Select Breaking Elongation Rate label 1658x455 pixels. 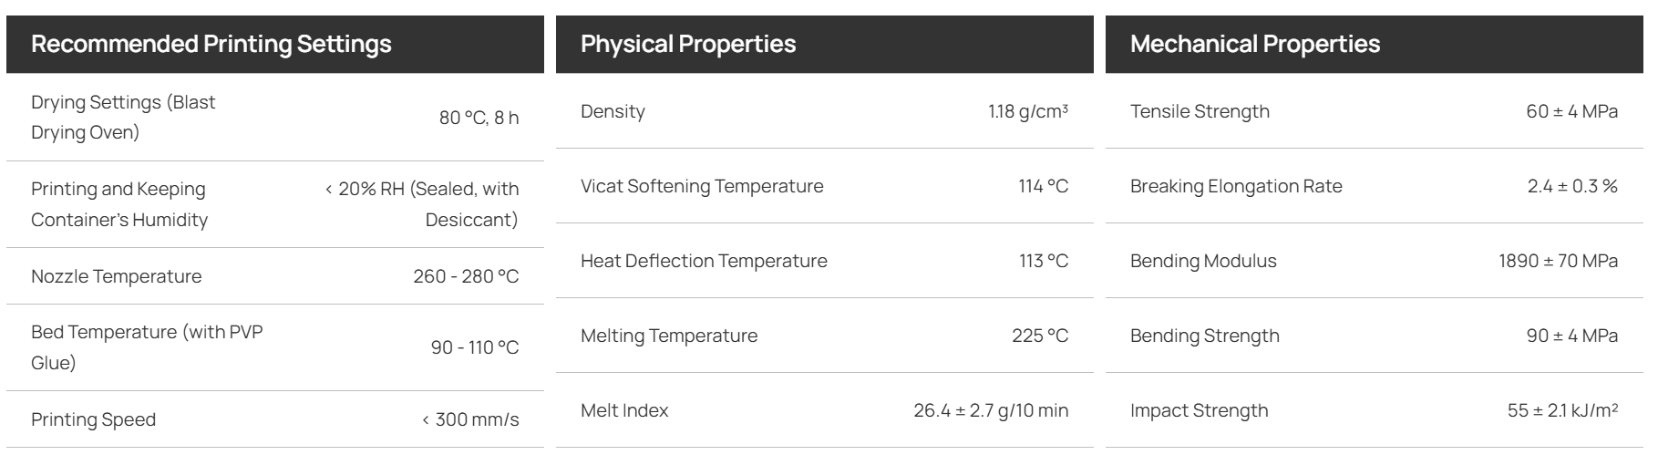(1236, 186)
